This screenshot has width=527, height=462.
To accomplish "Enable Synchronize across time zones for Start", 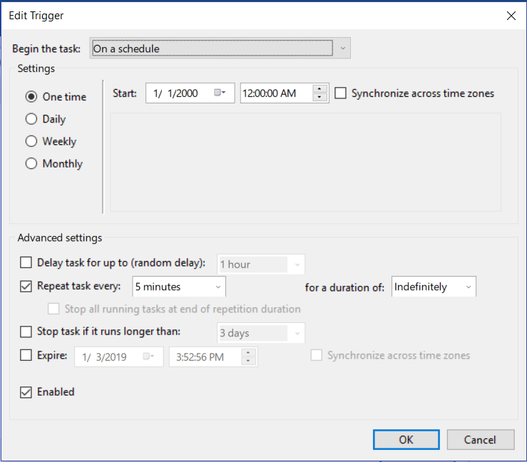I will 340,93.
